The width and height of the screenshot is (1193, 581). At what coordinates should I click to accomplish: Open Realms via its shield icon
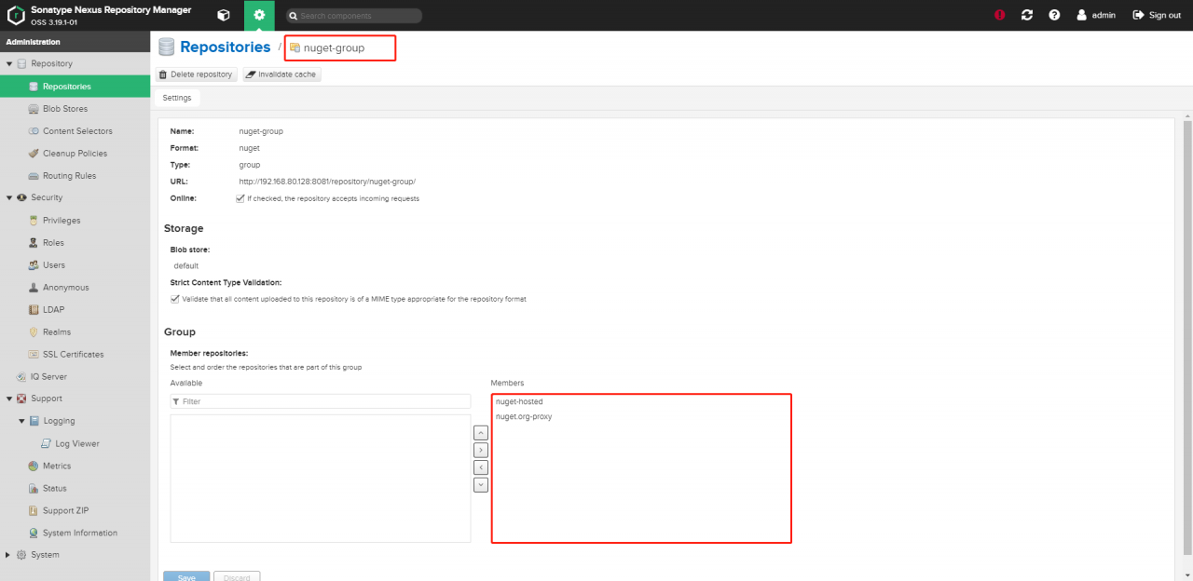(34, 332)
